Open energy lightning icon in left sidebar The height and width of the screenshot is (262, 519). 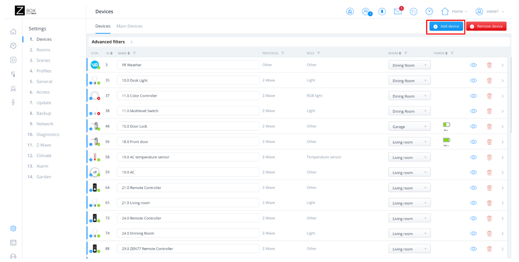click(x=13, y=102)
